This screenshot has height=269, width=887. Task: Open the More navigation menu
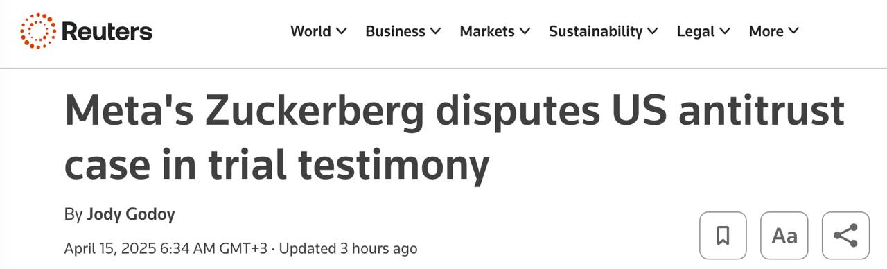774,31
